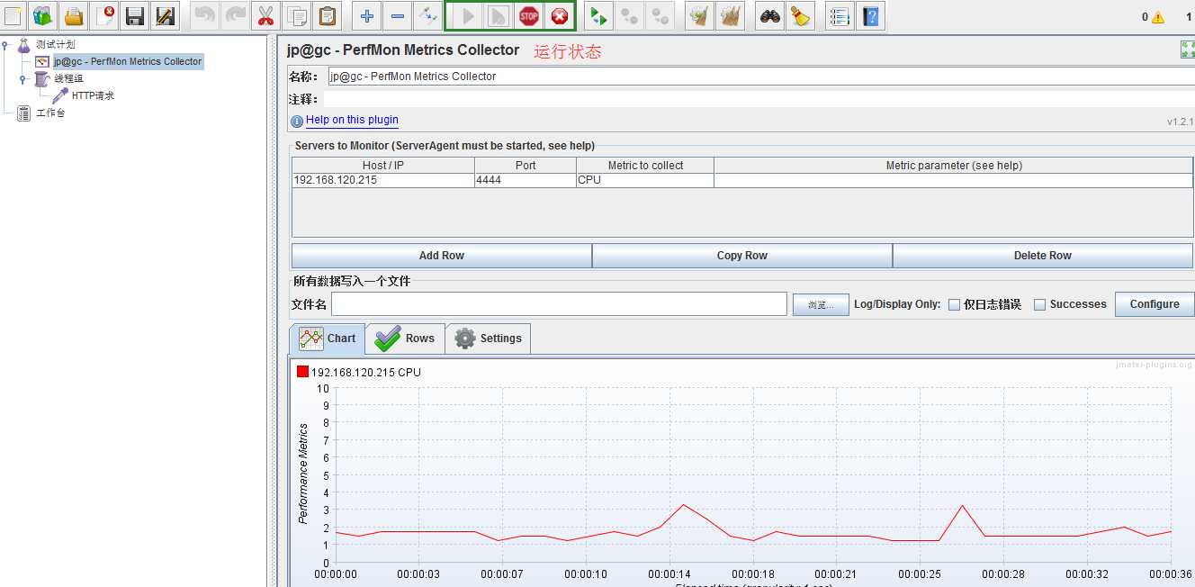
Task: Click the warning triangle error counter
Action: (x=1157, y=17)
